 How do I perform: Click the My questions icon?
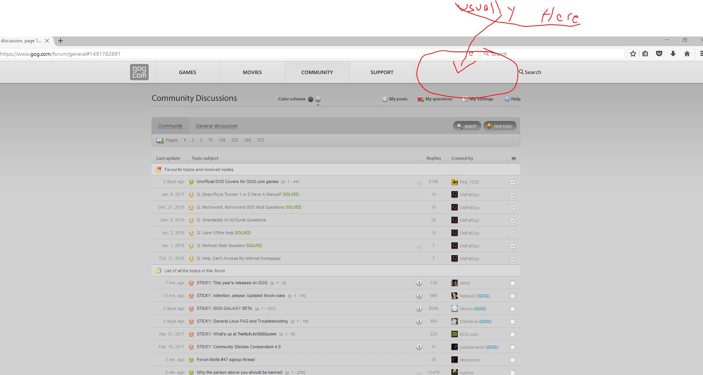tap(420, 99)
